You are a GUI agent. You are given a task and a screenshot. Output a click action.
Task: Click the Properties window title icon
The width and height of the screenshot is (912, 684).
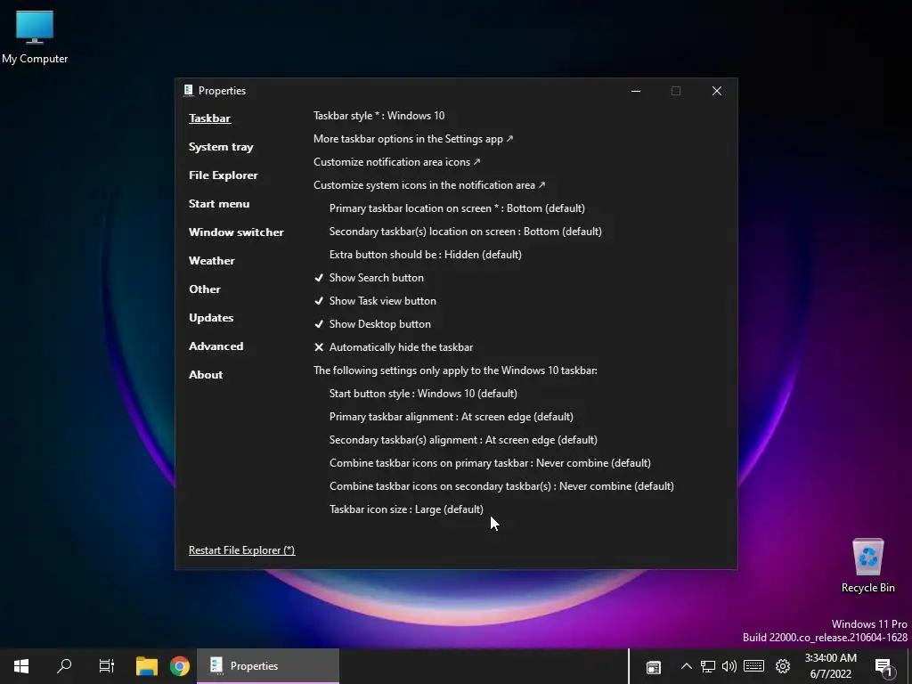[x=189, y=90]
